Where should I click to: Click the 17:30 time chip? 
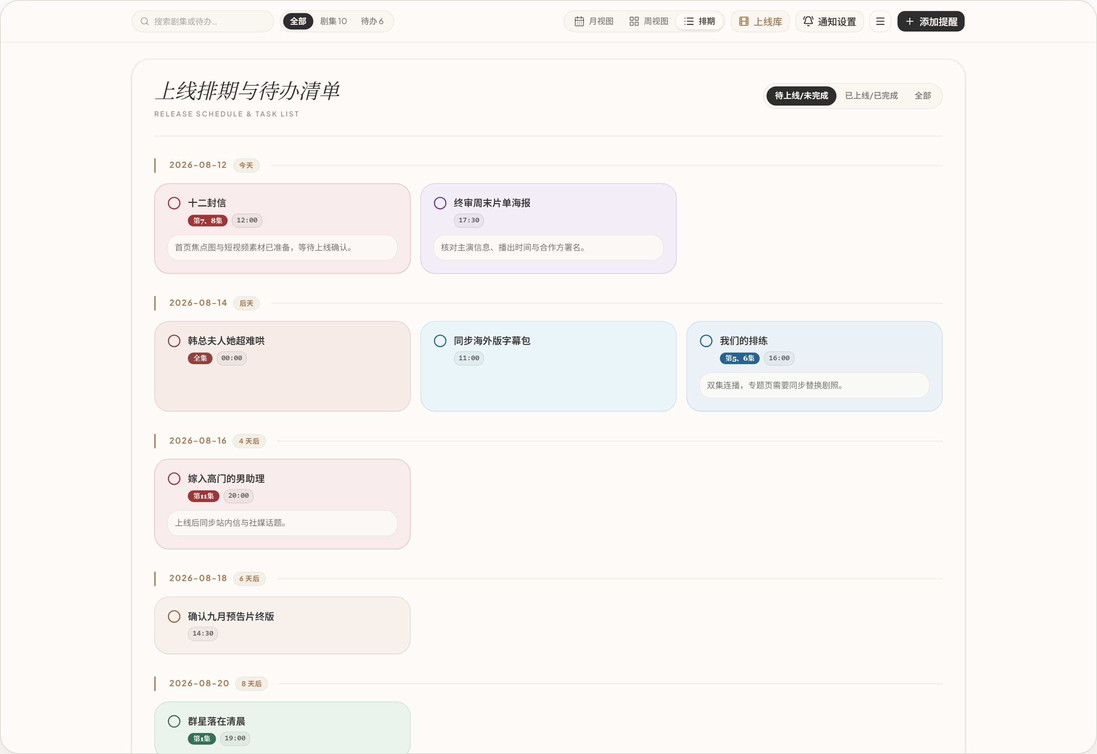click(x=469, y=220)
